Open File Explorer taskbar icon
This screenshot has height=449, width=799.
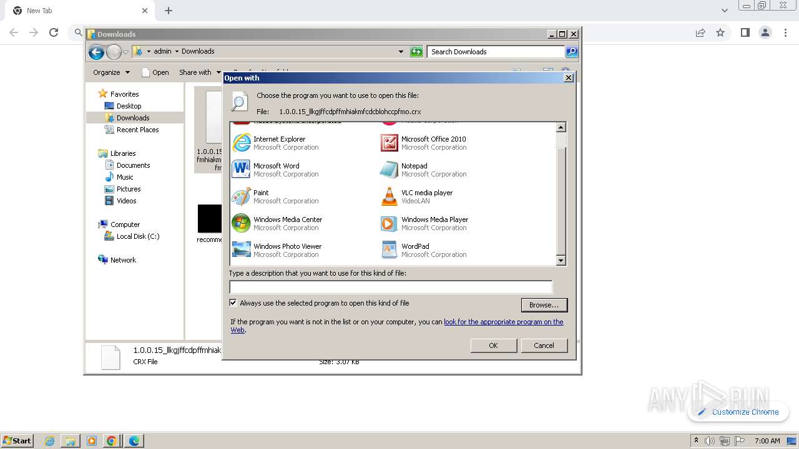[x=71, y=441]
